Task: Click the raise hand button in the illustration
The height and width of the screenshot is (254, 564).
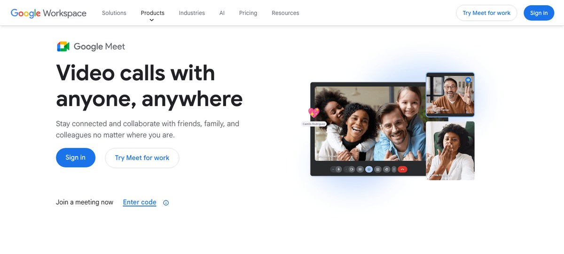Action: click(387, 169)
